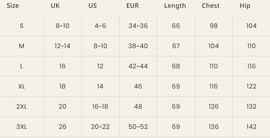
Task: Click the EUR 42~44 cell
Action: pyautogui.click(x=138, y=66)
